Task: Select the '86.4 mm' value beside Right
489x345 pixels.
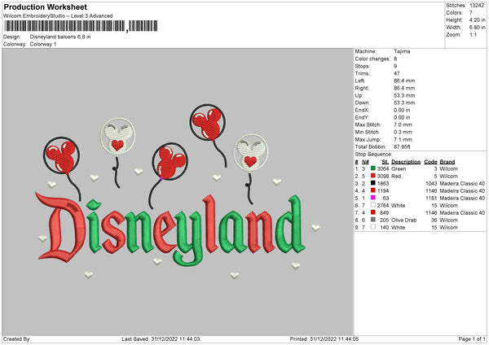Action: point(404,88)
